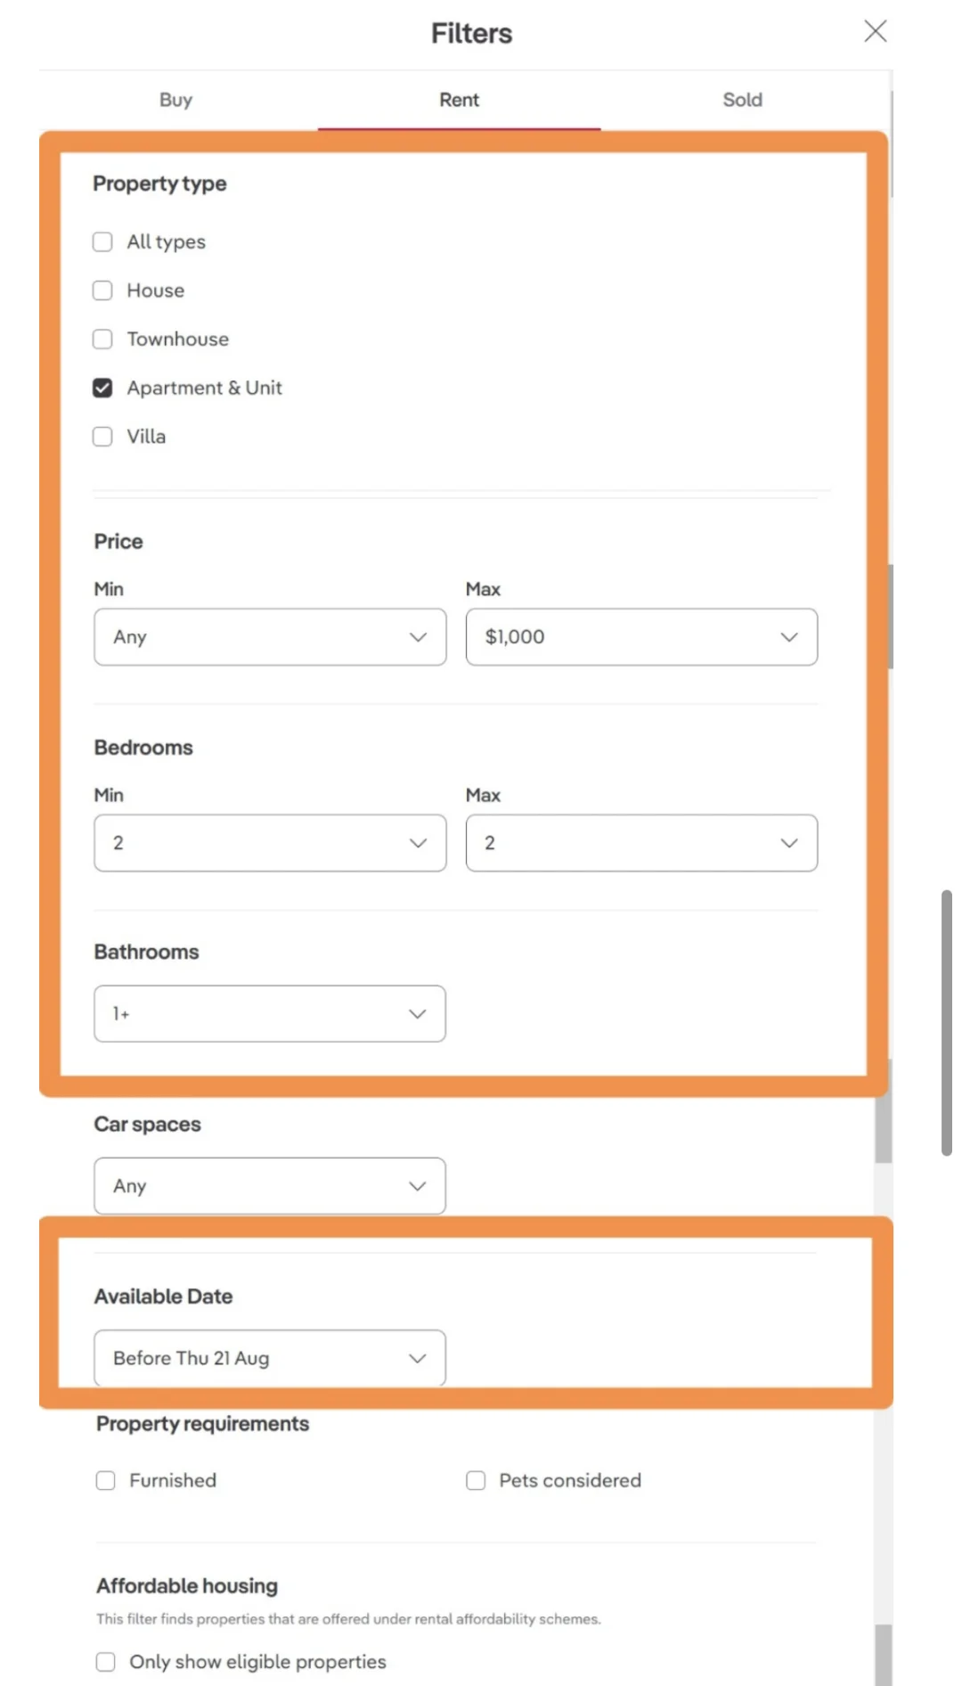Check the All types checkbox
This screenshot has height=1686, width=962.
coord(102,242)
